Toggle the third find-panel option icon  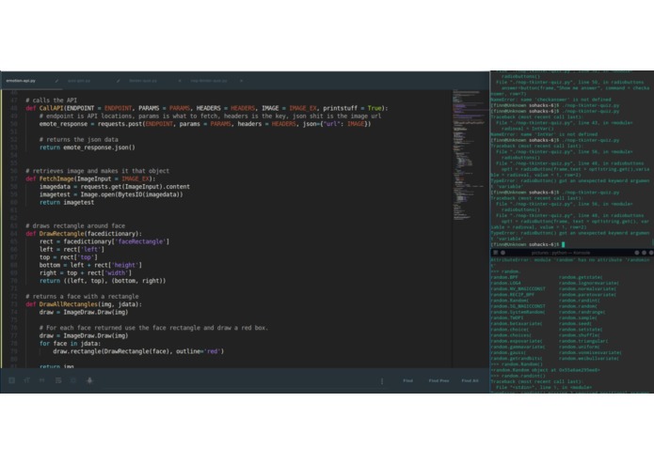(x=42, y=380)
